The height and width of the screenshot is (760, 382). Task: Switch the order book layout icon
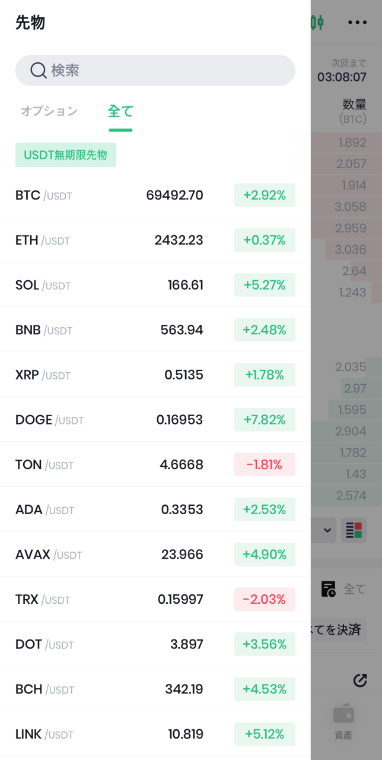click(354, 530)
